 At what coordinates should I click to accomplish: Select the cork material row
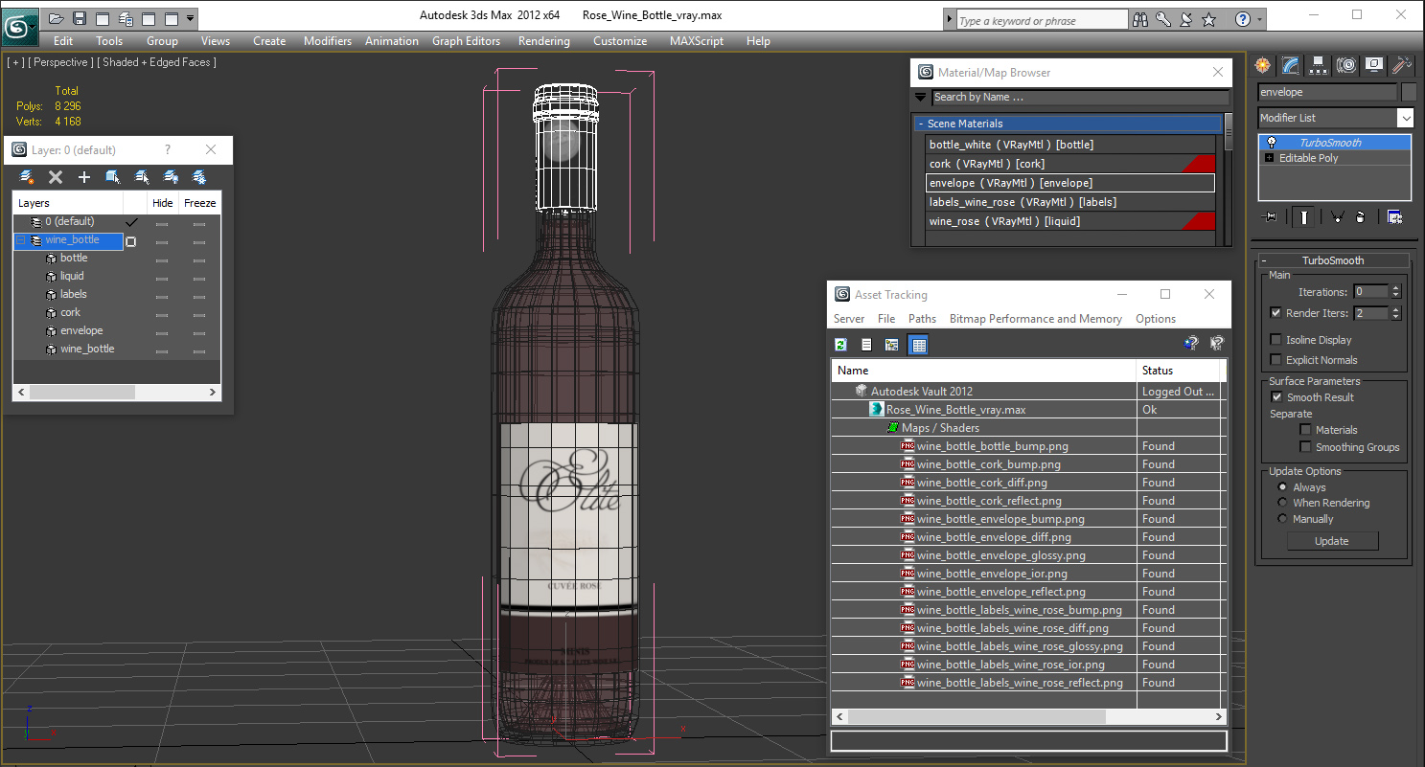(1070, 164)
